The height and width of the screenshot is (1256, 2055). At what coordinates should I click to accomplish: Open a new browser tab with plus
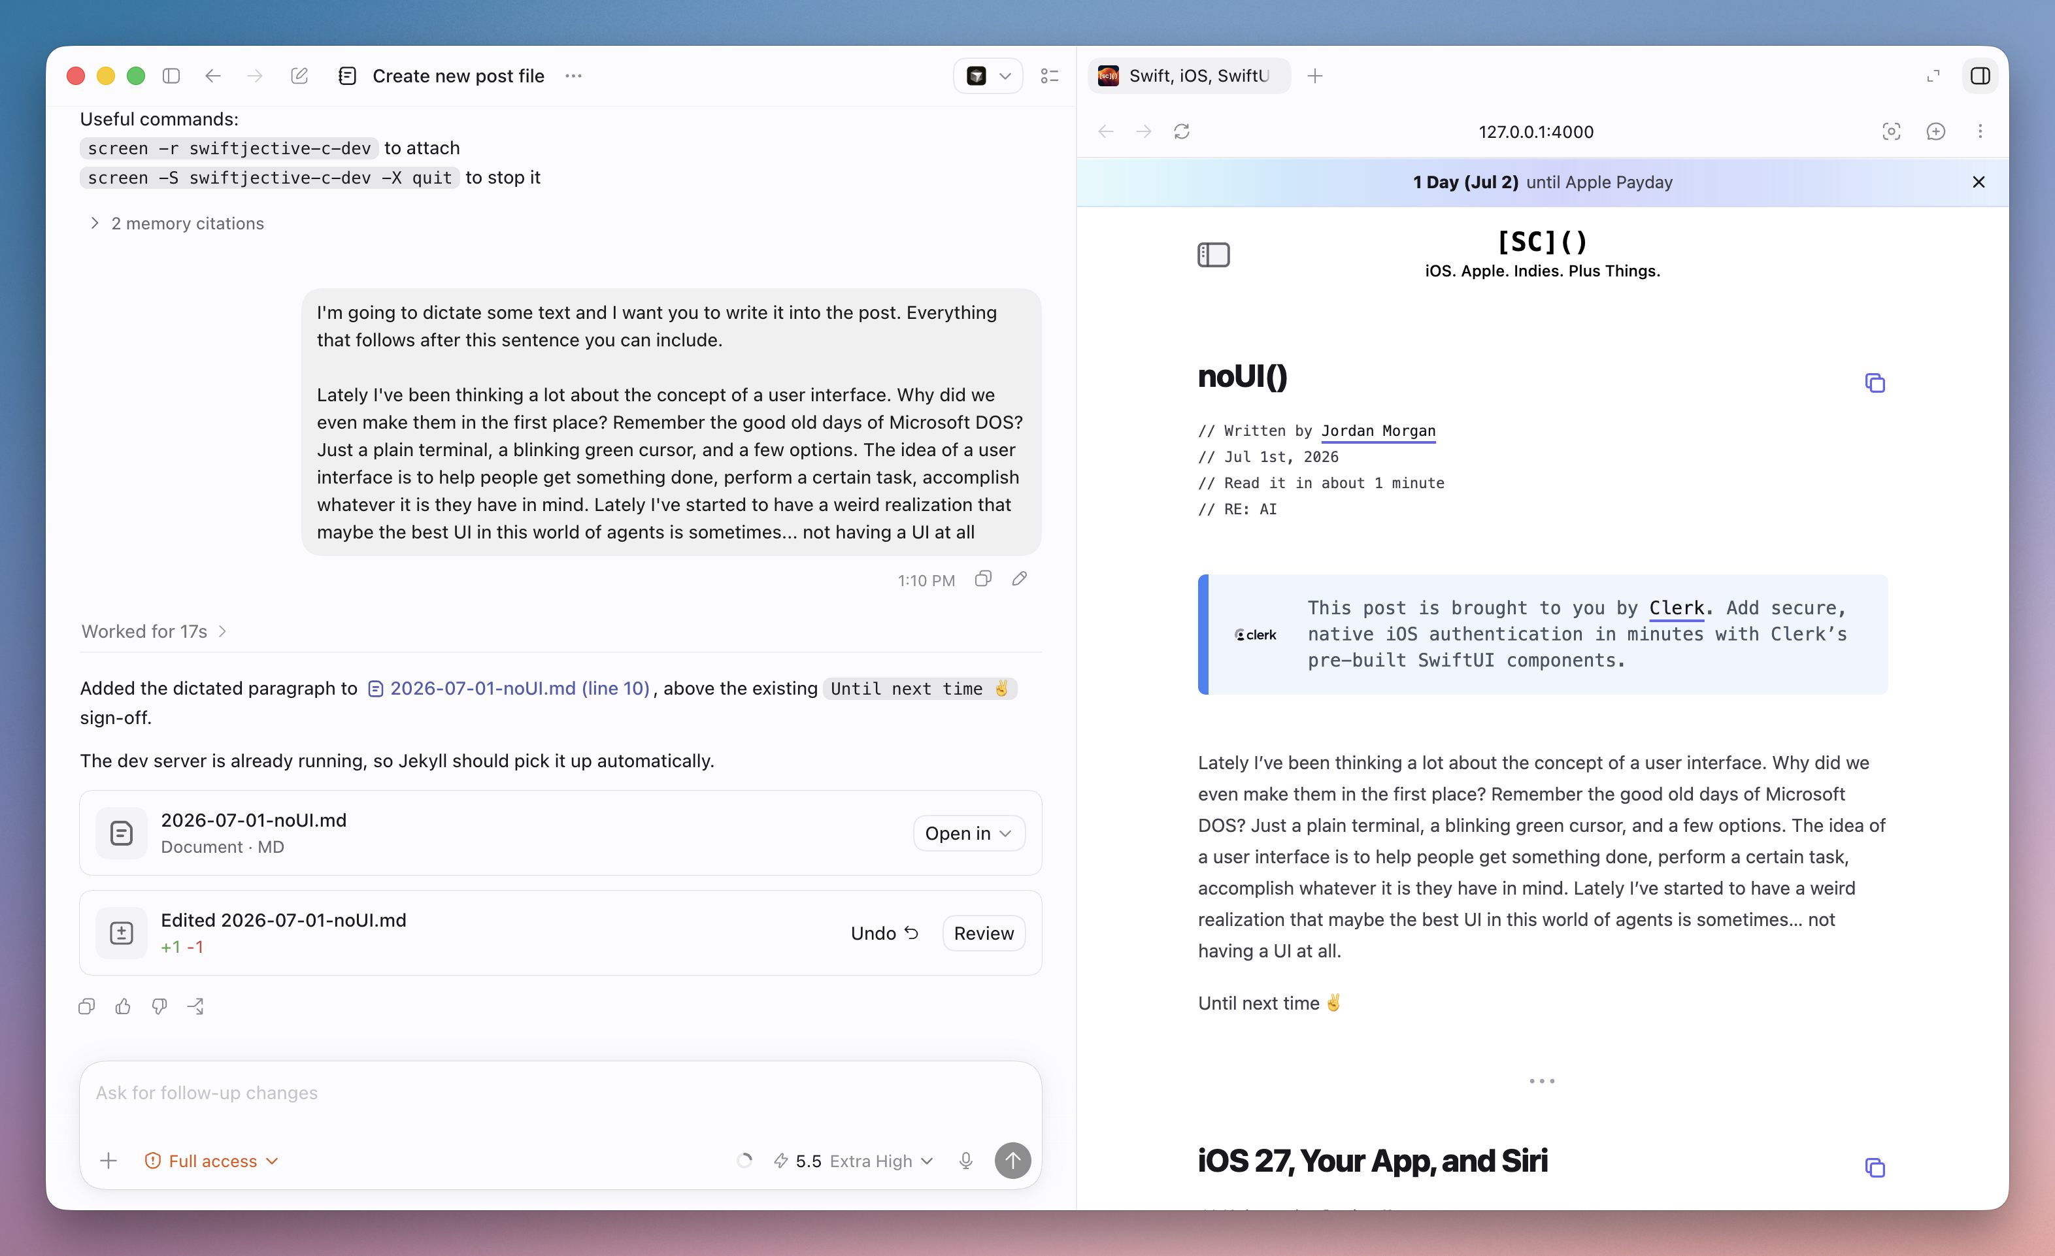1315,76
